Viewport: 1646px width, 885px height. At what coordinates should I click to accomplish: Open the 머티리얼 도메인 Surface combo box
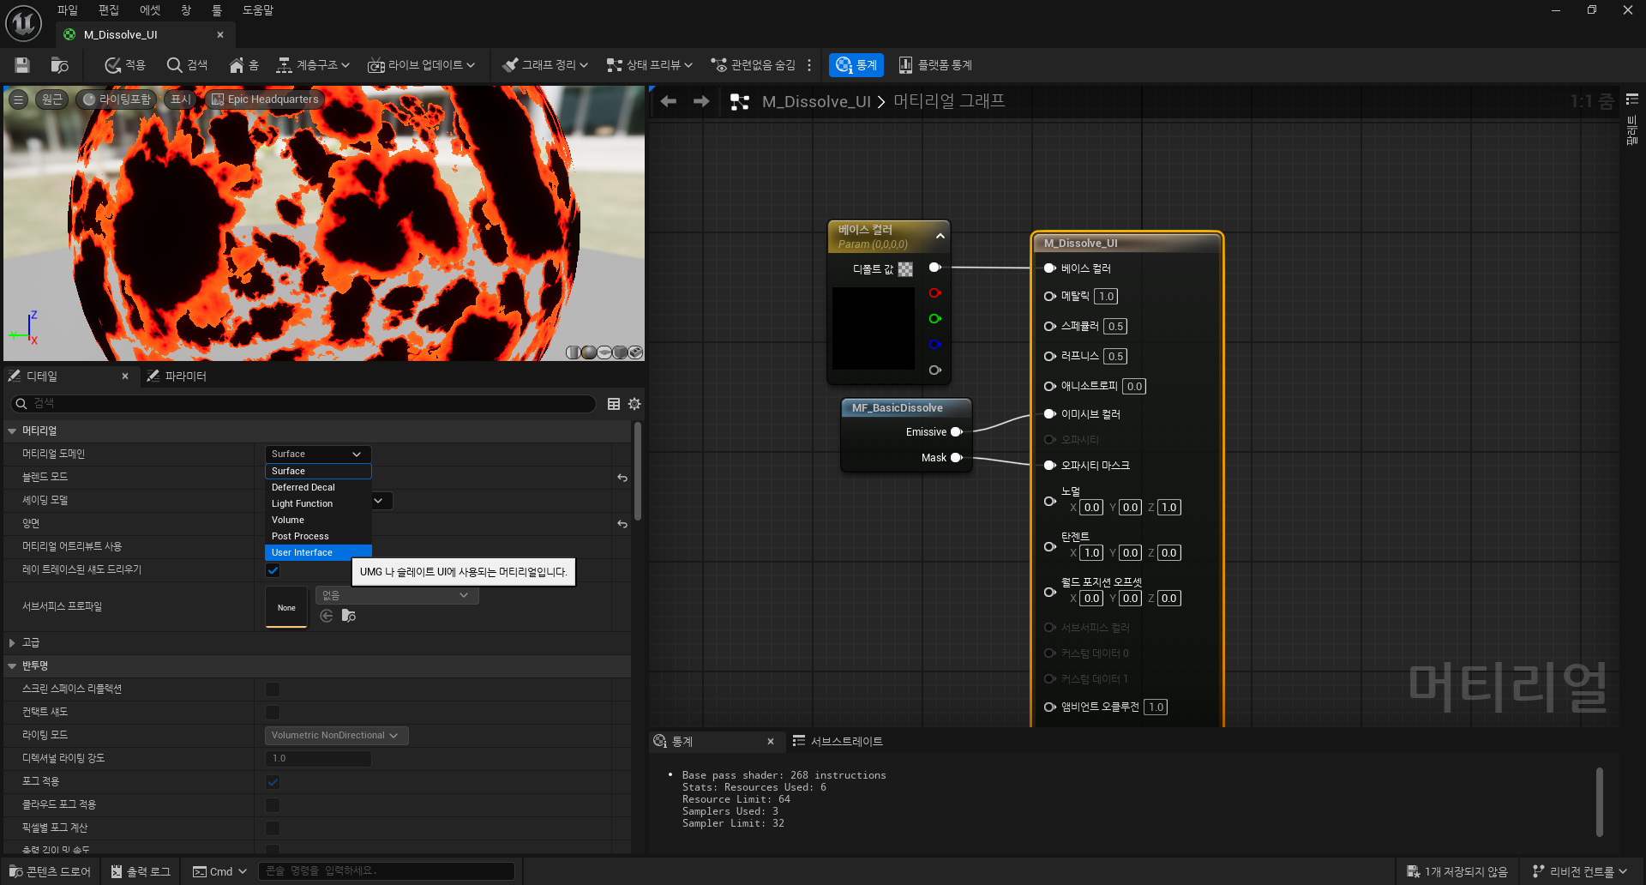click(x=318, y=454)
